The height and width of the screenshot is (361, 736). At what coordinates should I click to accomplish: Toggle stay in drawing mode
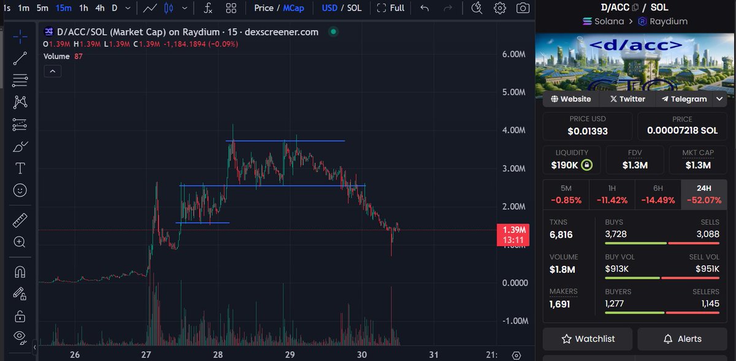pyautogui.click(x=20, y=293)
